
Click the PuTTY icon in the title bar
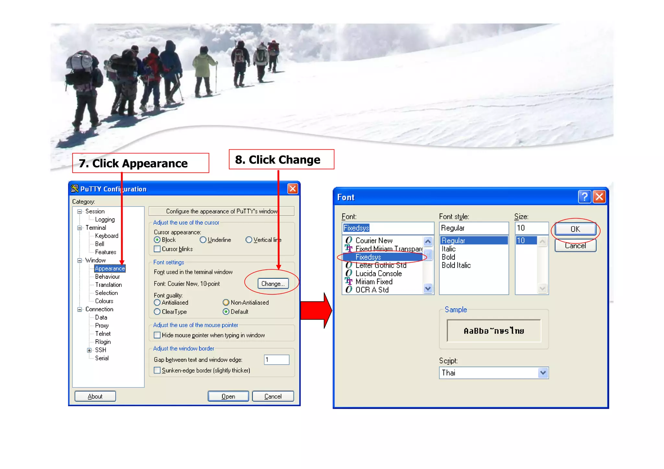75,189
